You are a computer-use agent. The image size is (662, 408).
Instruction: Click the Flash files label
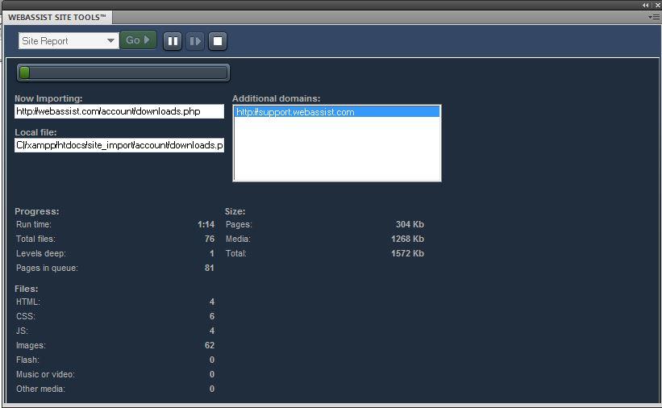(x=28, y=360)
